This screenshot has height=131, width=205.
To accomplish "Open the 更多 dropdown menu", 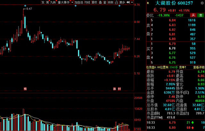I will [122, 2].
